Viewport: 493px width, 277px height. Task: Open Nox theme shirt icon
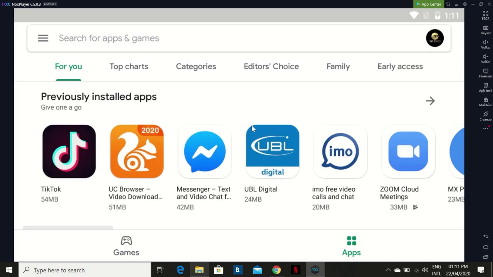coord(448,4)
